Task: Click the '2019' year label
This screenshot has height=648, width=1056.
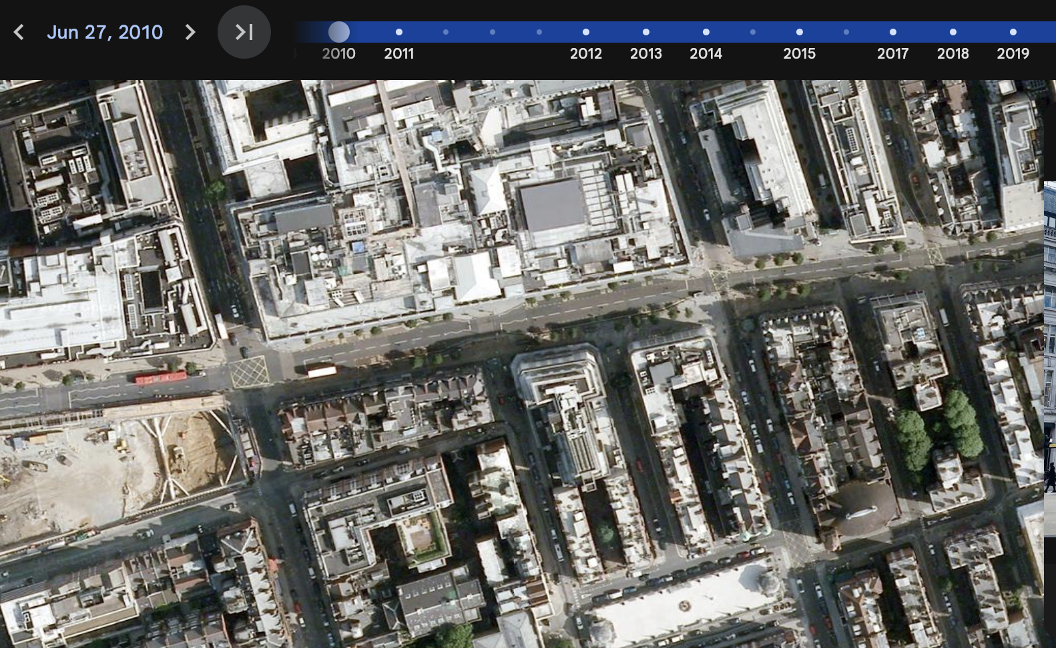Action: tap(1013, 53)
